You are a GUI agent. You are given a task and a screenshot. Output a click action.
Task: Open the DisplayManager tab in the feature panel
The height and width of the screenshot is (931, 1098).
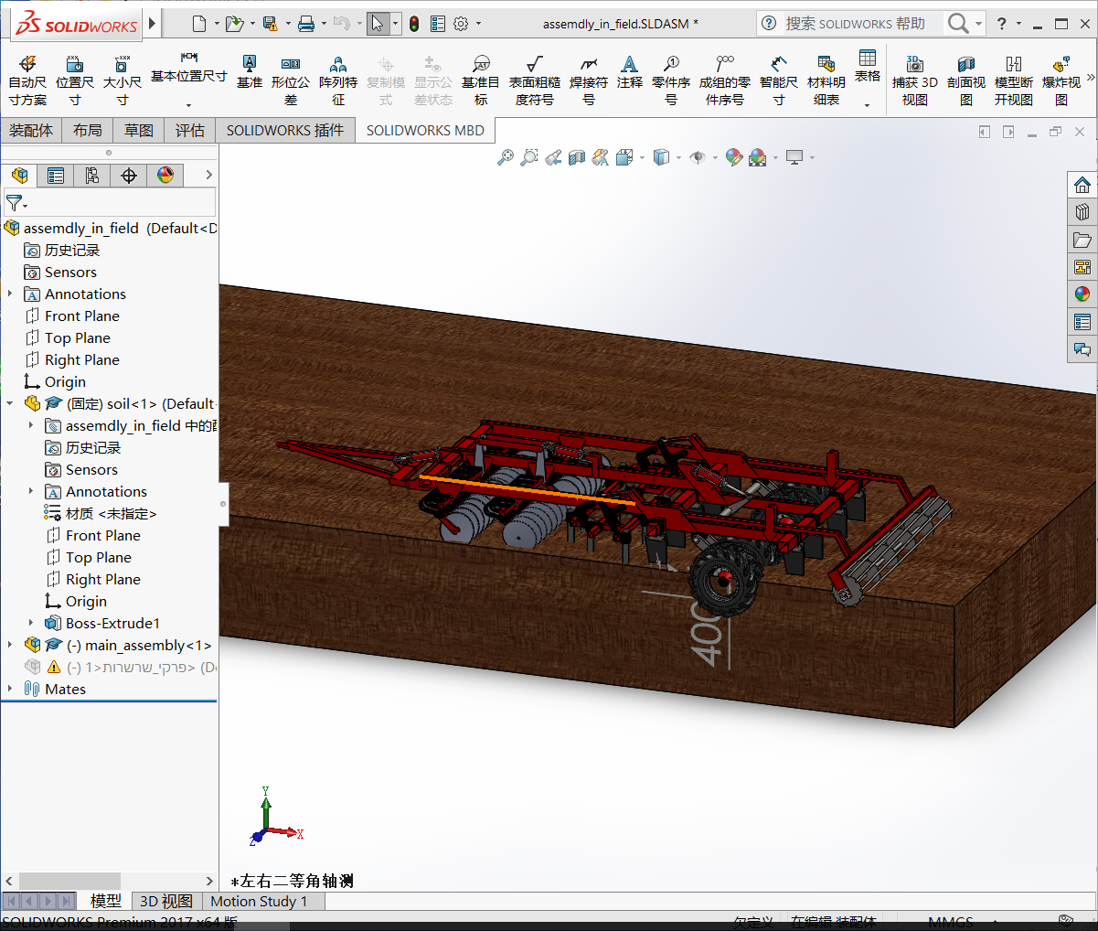[x=165, y=175]
